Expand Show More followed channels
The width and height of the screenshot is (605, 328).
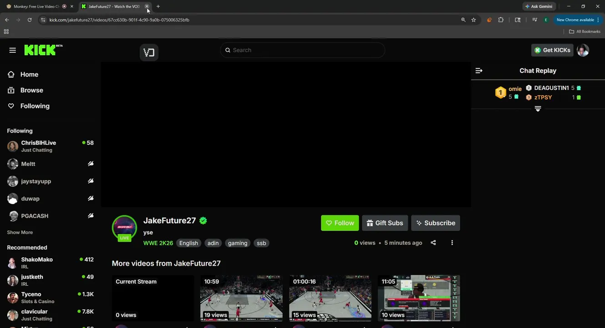[20, 232]
